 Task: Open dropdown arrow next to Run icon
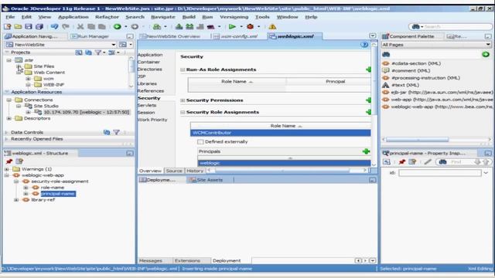click(241, 27)
